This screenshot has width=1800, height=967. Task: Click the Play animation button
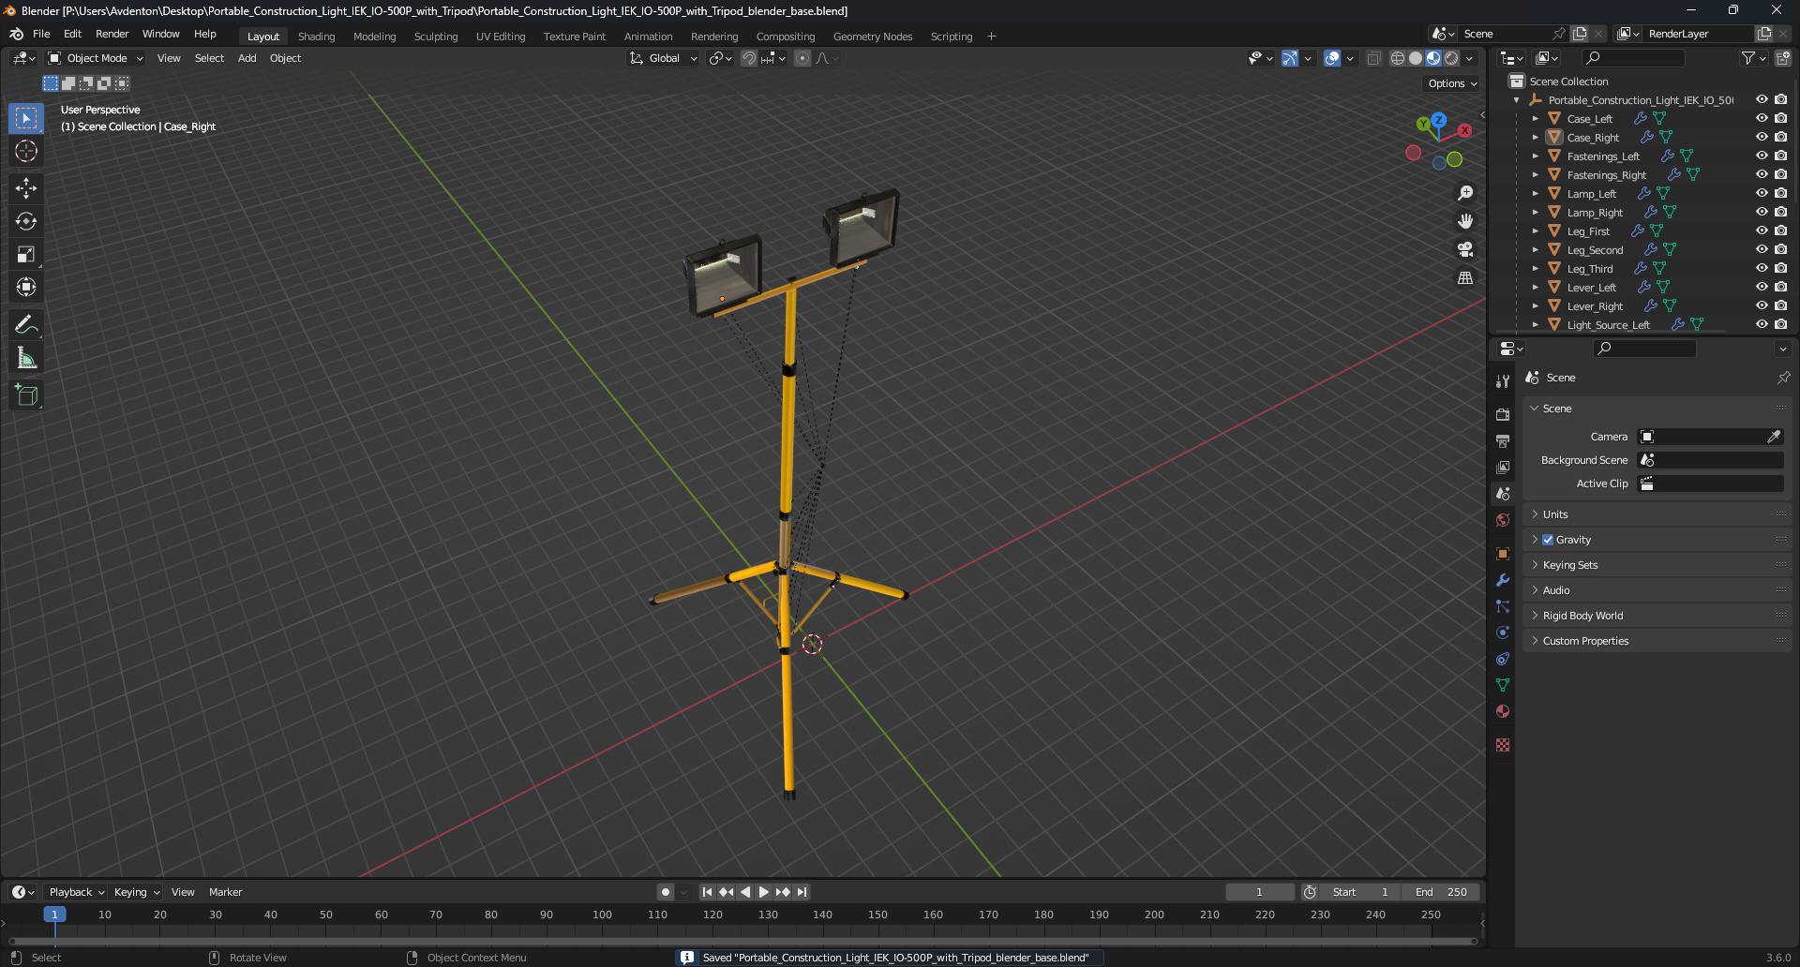763,892
